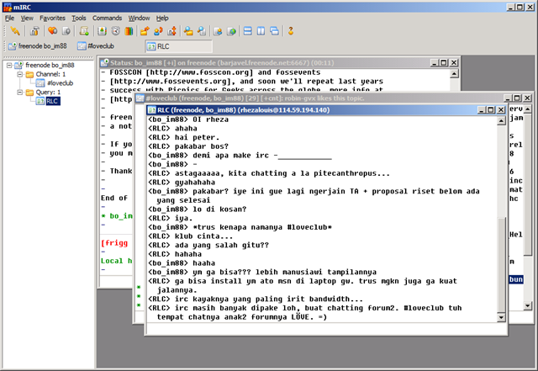Click the RLC query window title icon
Screen dimensions: 538x371
(x=151, y=110)
